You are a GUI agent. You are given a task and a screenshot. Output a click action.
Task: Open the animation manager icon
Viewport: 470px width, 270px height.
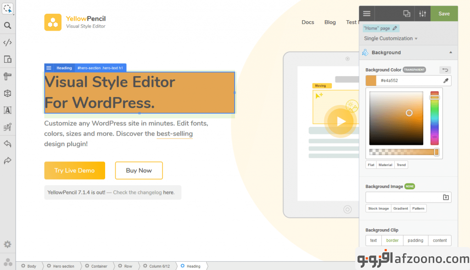8,127
